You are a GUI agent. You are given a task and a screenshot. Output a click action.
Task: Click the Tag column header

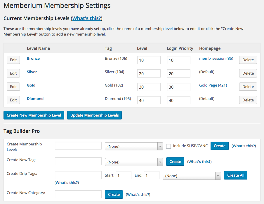click(x=108, y=48)
